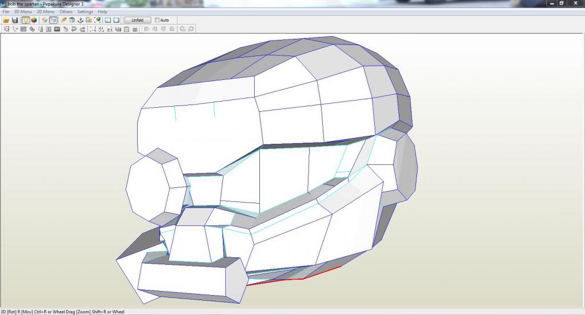Click the diagonal striped parts icon
The image size is (585, 315).
[32, 29]
